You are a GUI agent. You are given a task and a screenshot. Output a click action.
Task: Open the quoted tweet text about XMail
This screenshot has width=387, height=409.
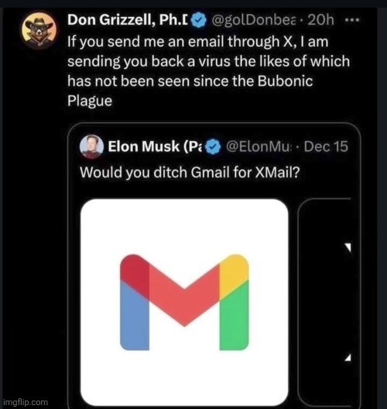click(x=190, y=173)
